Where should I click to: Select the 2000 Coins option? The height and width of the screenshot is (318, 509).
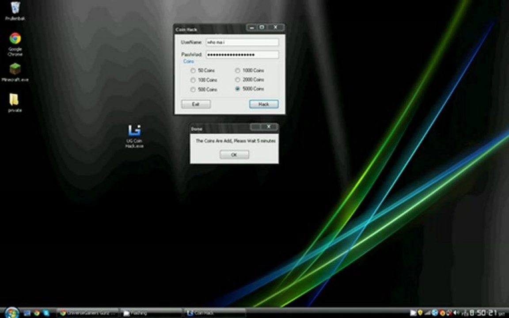pos(237,79)
